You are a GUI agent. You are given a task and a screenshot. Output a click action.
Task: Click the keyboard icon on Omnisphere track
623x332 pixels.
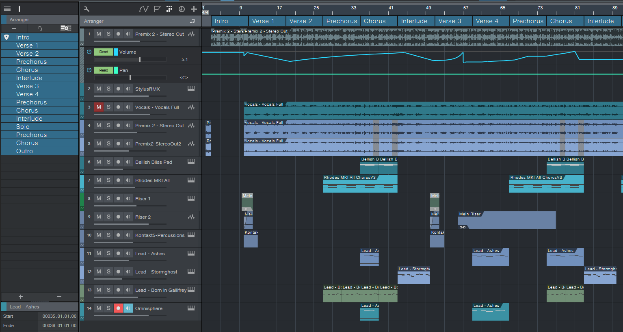[x=191, y=308]
